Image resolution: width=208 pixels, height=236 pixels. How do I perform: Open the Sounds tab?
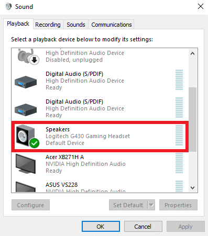click(76, 25)
